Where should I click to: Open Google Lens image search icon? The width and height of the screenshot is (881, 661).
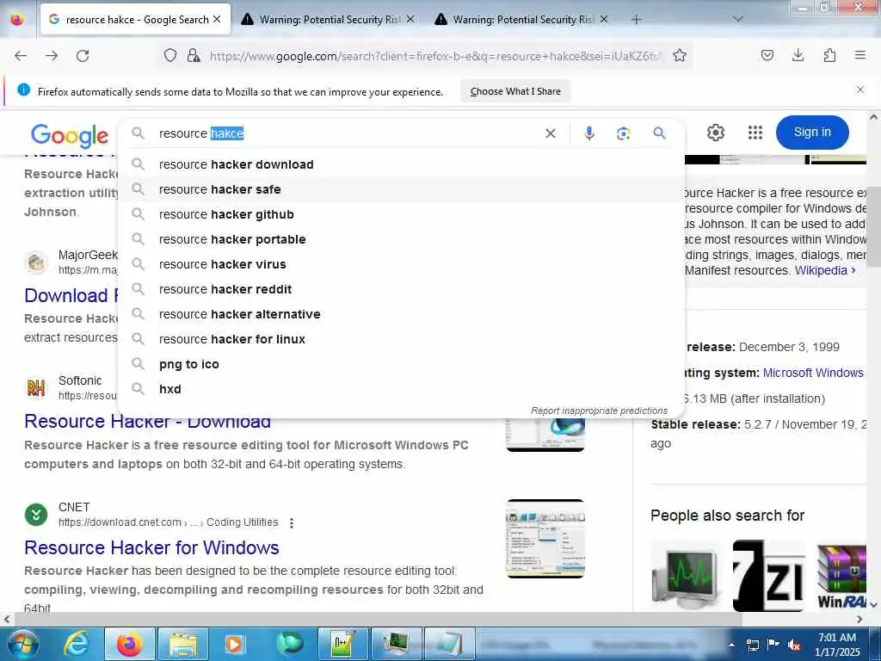point(623,133)
